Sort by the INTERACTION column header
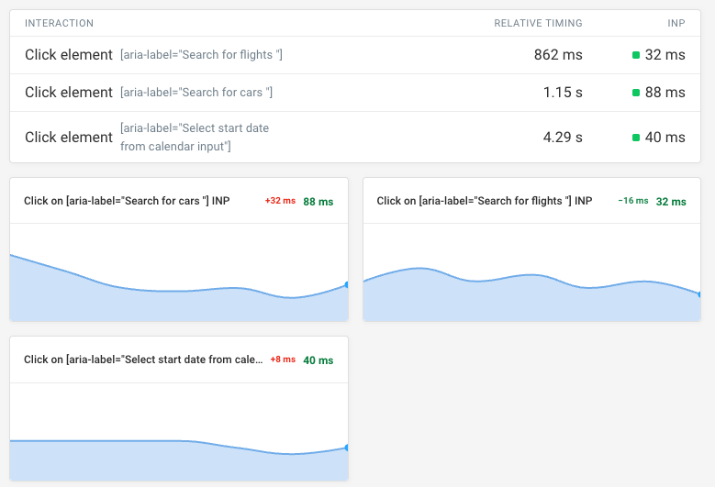715x487 pixels. pos(59,23)
